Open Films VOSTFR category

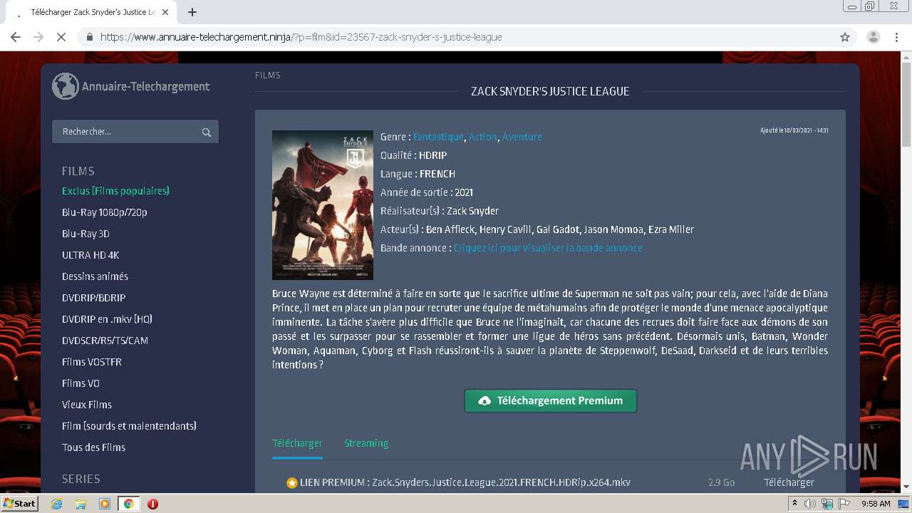point(92,362)
